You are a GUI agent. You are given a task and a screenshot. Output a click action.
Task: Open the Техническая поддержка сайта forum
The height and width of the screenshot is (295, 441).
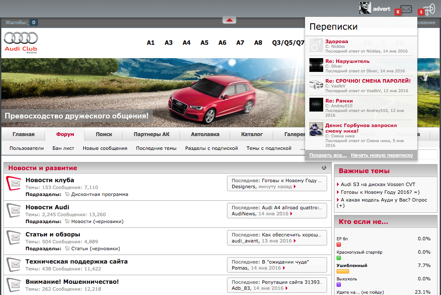[76, 261]
